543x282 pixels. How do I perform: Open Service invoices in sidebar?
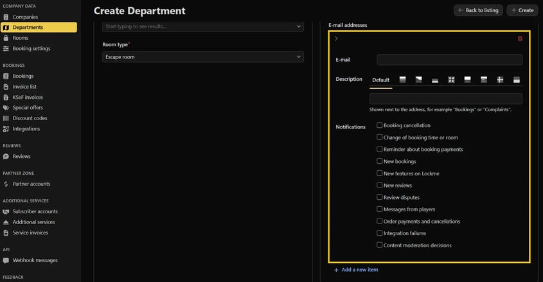pos(30,233)
